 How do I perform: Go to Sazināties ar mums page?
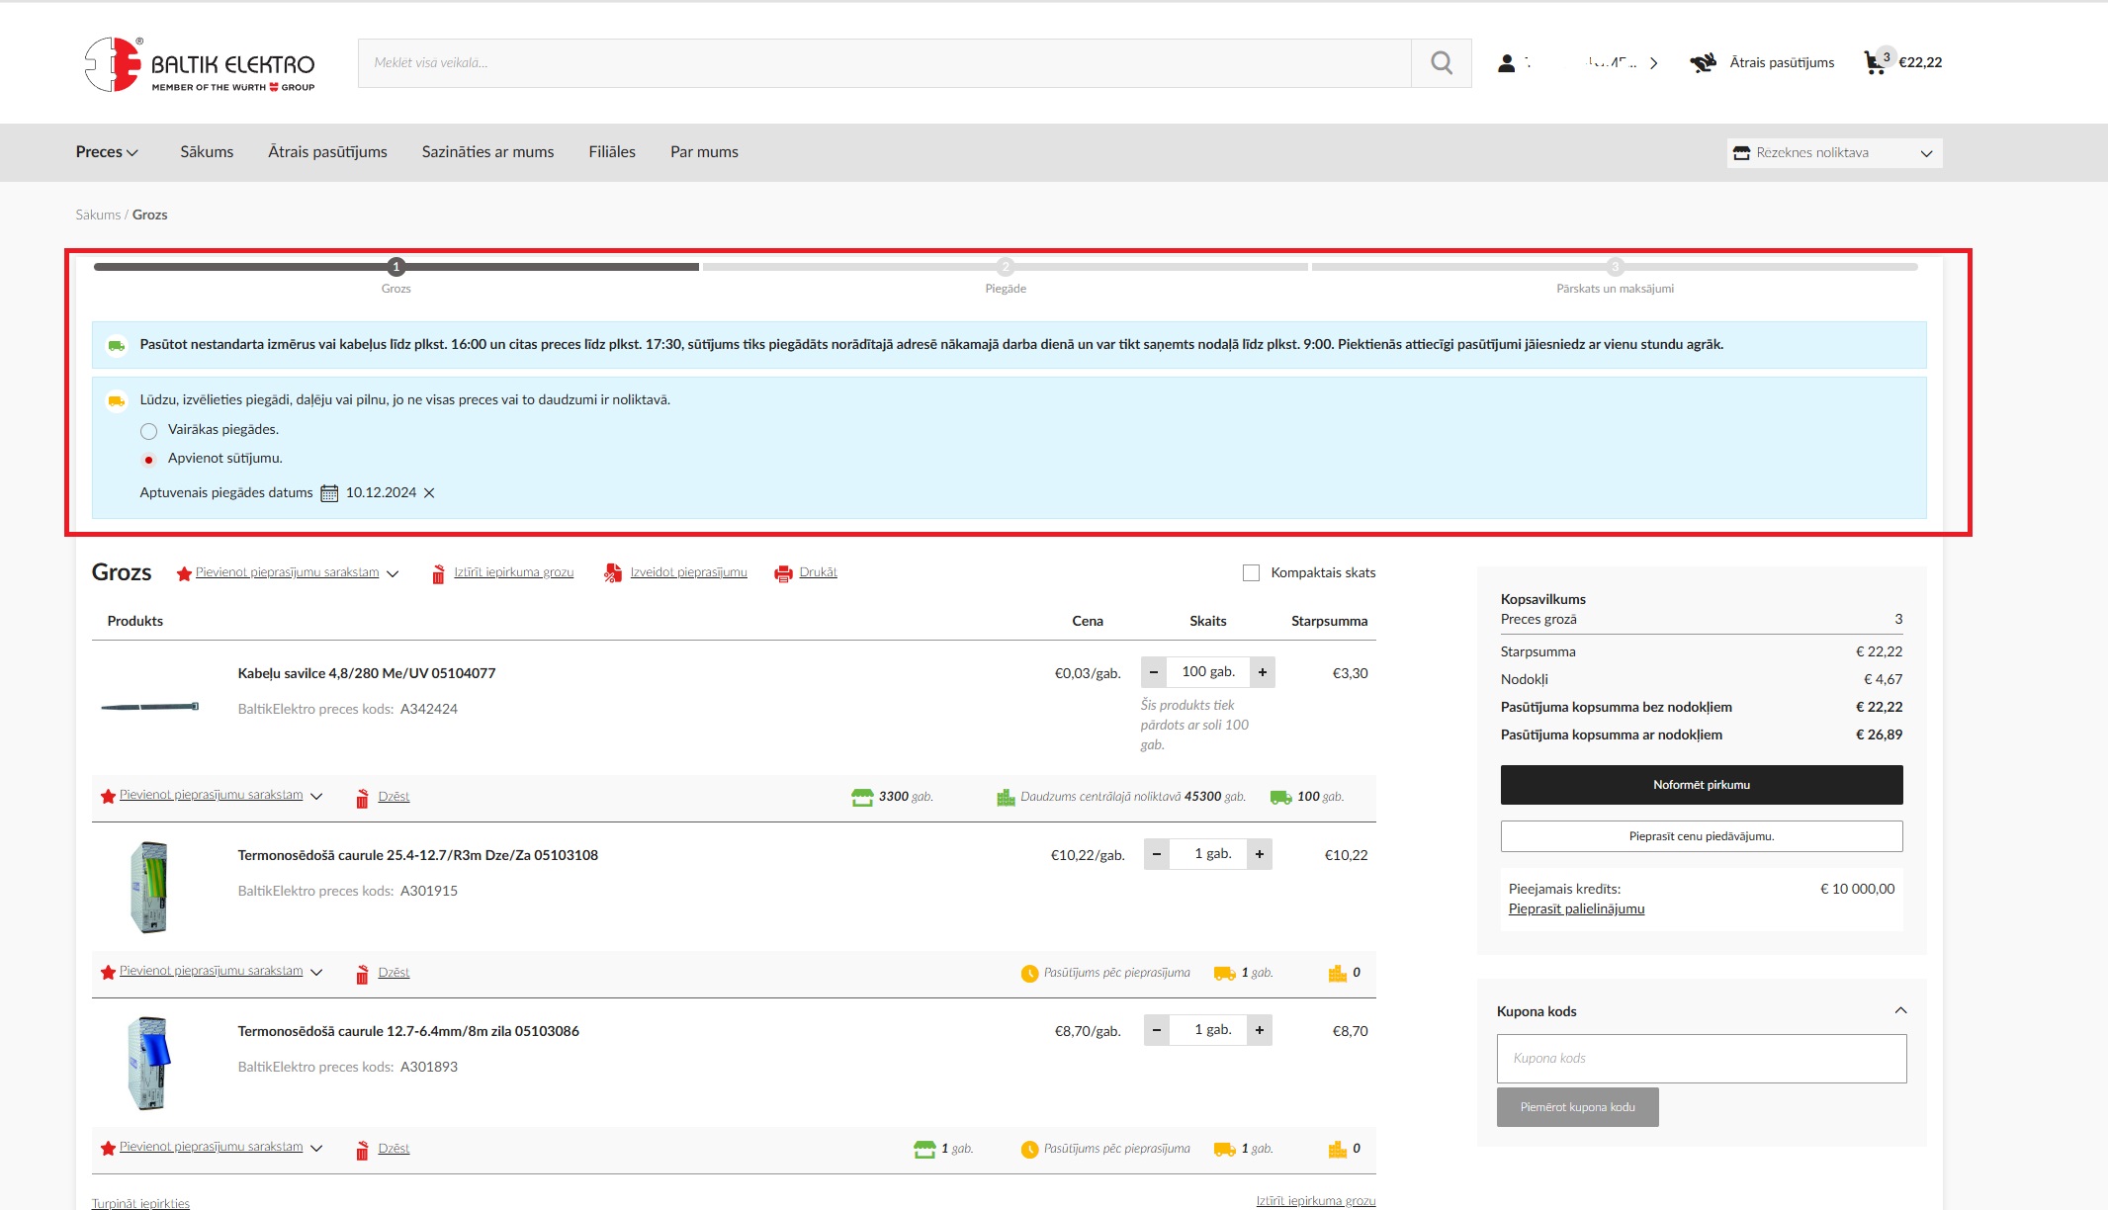coord(487,152)
